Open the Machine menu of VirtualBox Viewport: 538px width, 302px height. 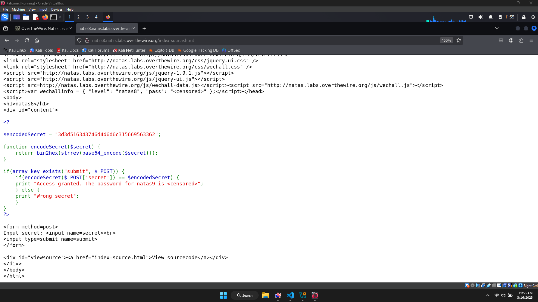(x=18, y=10)
